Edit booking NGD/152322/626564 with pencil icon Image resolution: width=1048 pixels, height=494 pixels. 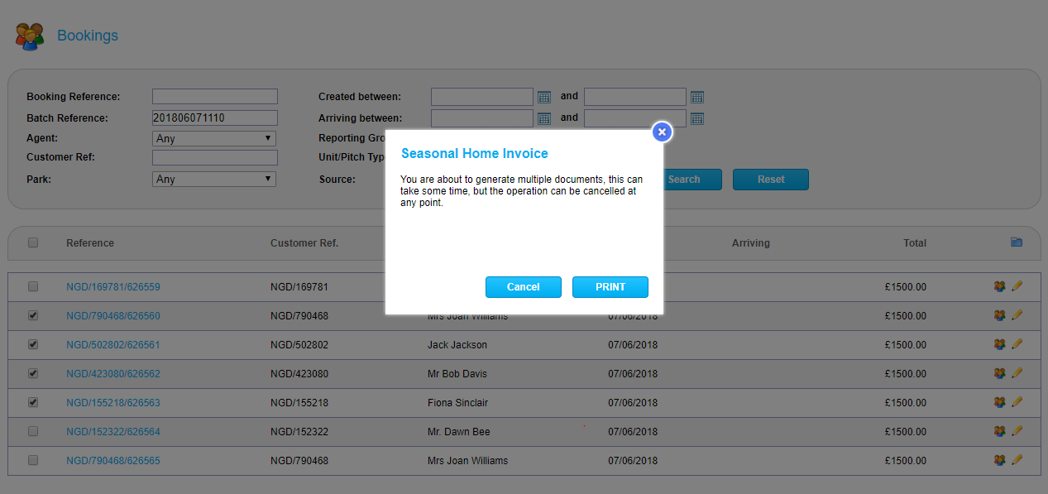[1017, 431]
